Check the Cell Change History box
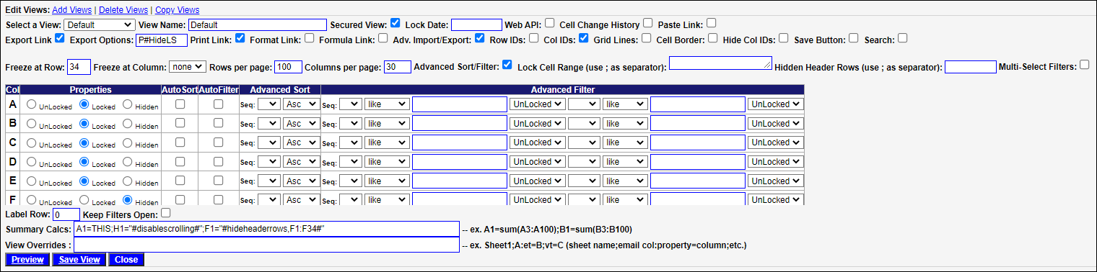 (647, 24)
